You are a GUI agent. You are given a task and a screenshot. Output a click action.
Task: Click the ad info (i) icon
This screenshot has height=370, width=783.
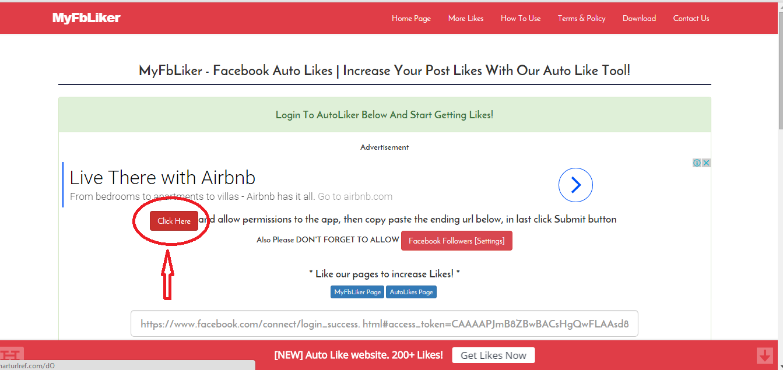(x=697, y=163)
